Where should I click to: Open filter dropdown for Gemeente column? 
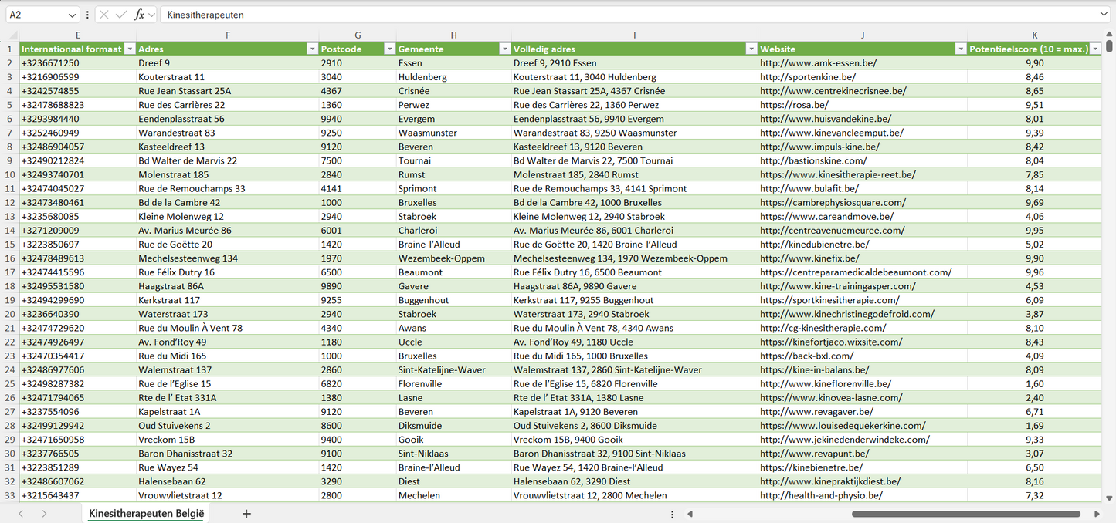[504, 49]
